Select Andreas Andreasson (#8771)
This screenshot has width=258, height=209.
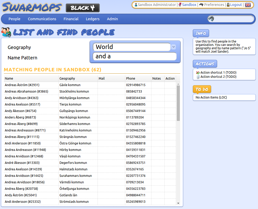[x=25, y=130]
